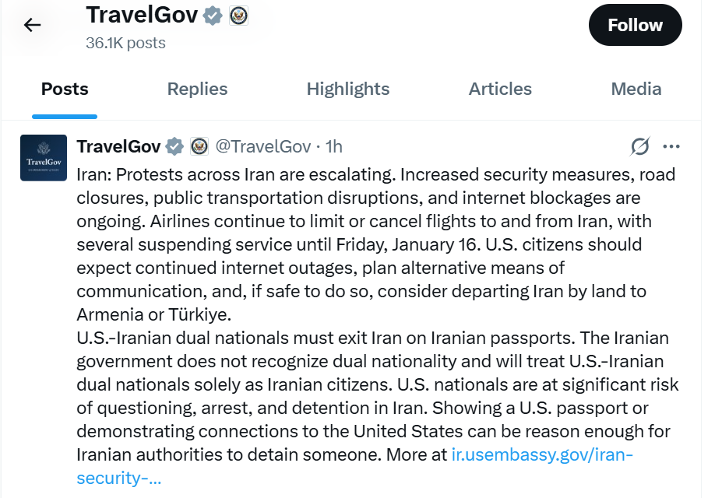The width and height of the screenshot is (722, 498).
Task: Click the seal affiliation icon in post
Action: (x=199, y=146)
